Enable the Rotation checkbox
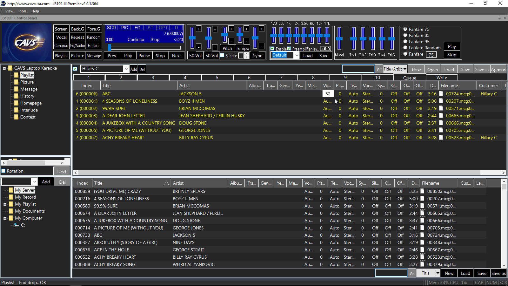This screenshot has width=508, height=286. click(3, 171)
